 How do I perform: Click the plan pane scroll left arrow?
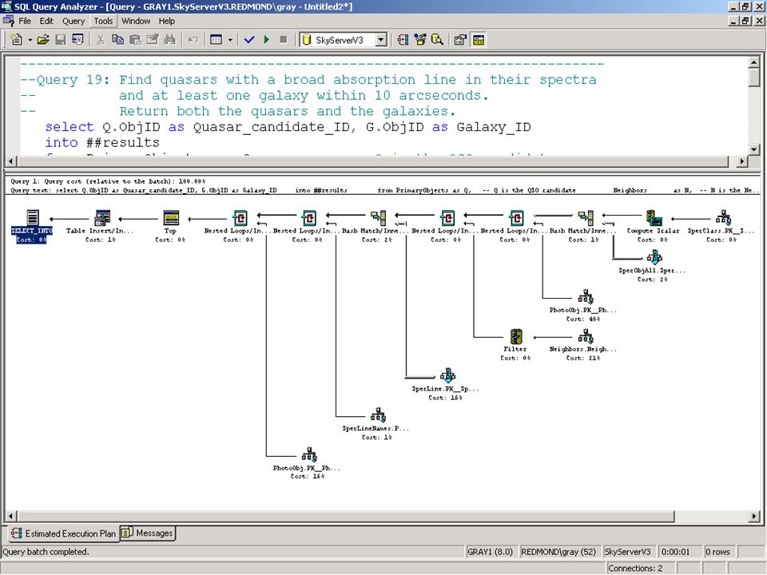[10, 517]
